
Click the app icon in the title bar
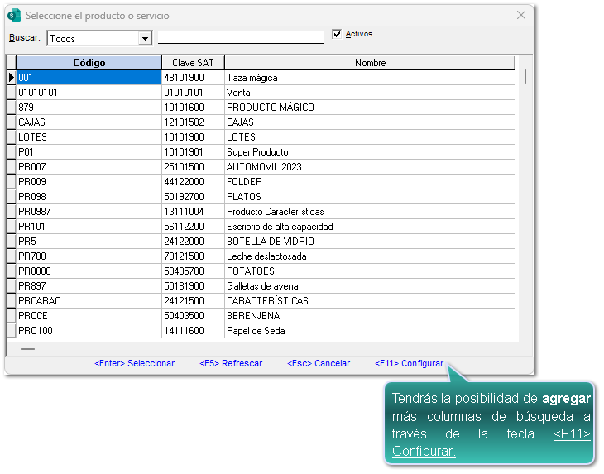point(14,16)
